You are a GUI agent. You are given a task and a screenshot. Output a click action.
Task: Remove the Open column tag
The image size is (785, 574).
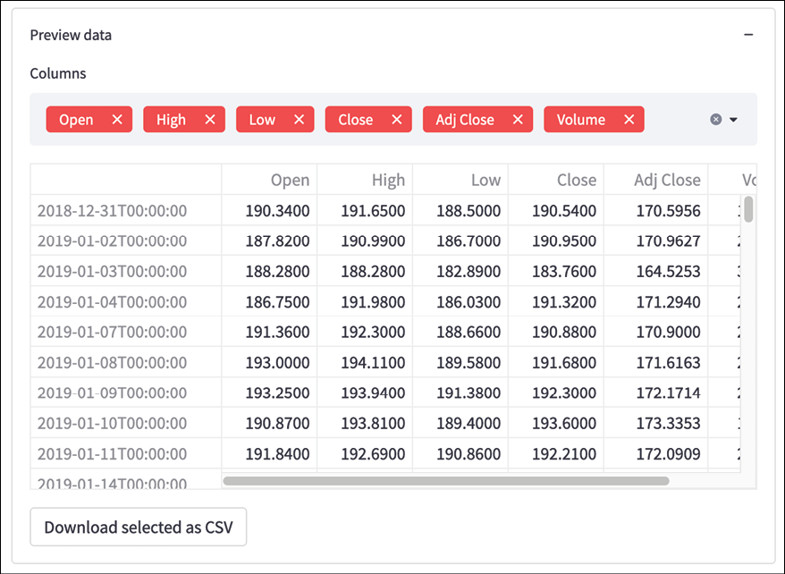(x=117, y=120)
